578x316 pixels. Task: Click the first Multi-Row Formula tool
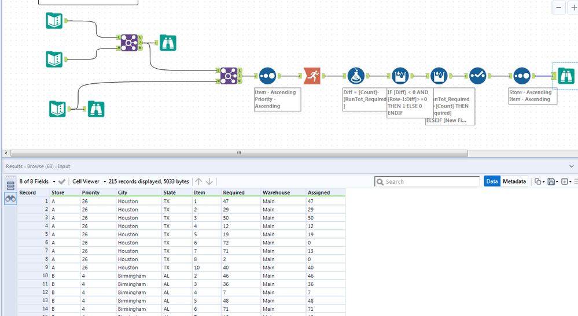[x=400, y=76]
